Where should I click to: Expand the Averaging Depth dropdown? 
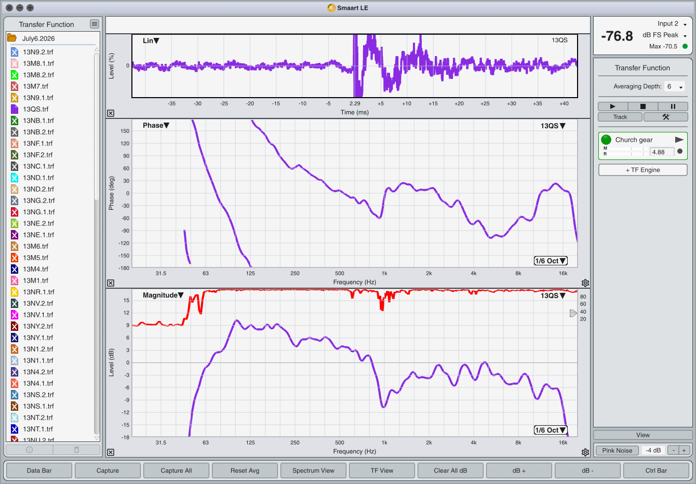click(675, 87)
